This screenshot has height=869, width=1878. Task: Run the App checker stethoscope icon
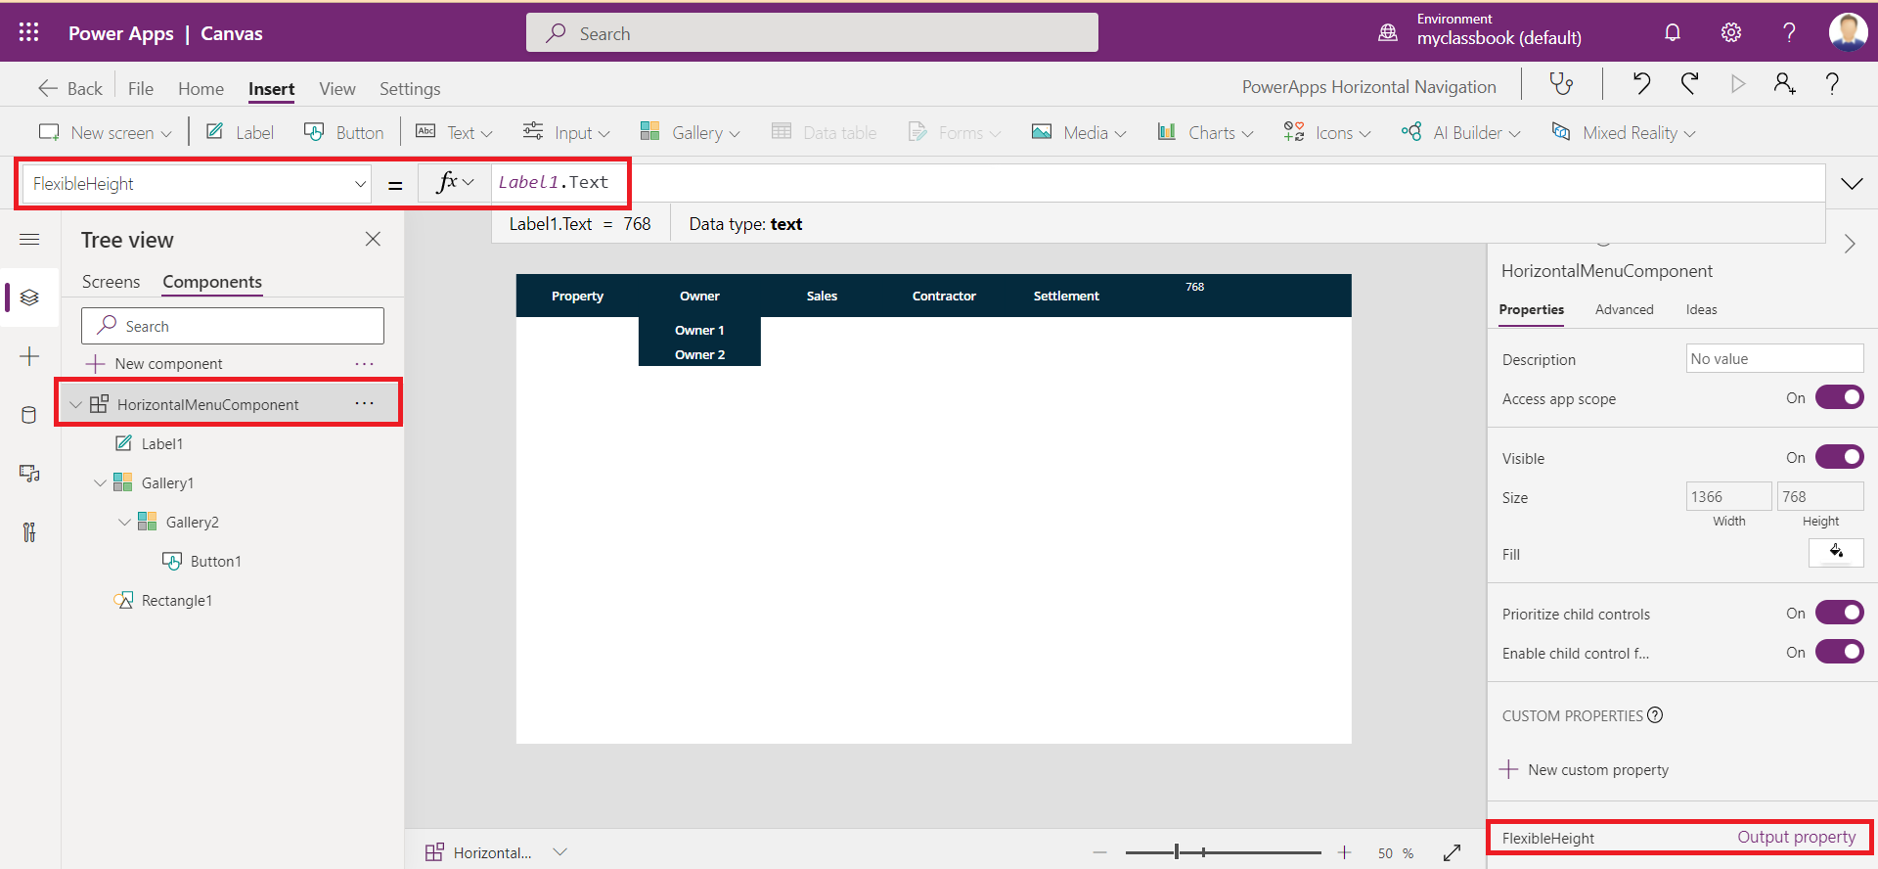pos(1562,84)
